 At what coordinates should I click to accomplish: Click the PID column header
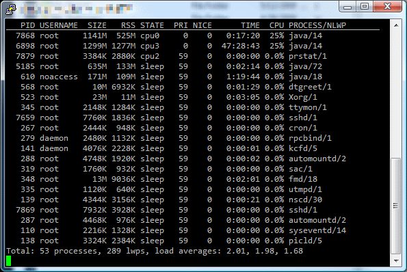[27, 25]
